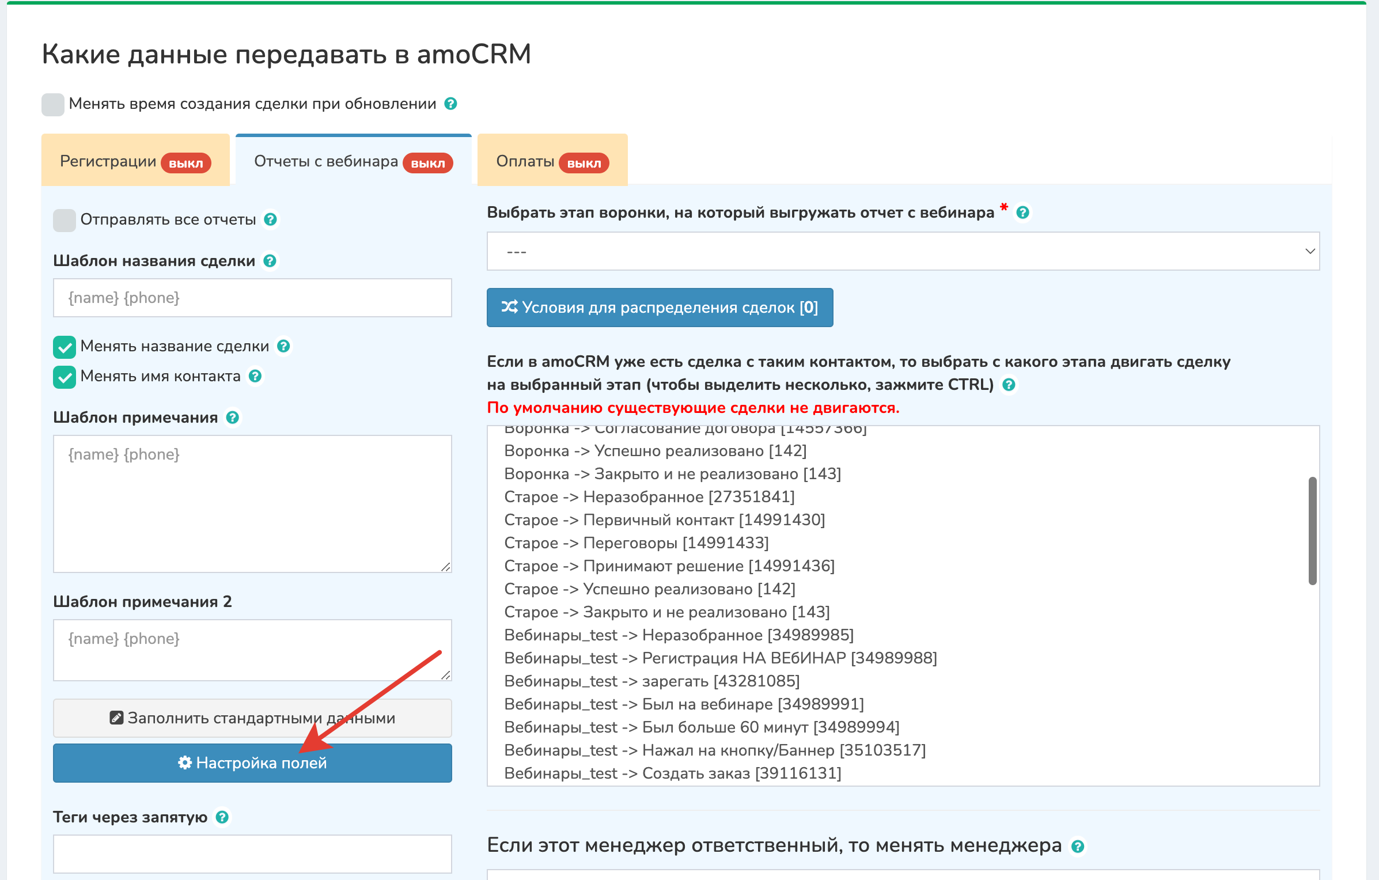Screen dimensions: 1379x880
Task: Click the stage list scrollbar
Action: (1312, 530)
